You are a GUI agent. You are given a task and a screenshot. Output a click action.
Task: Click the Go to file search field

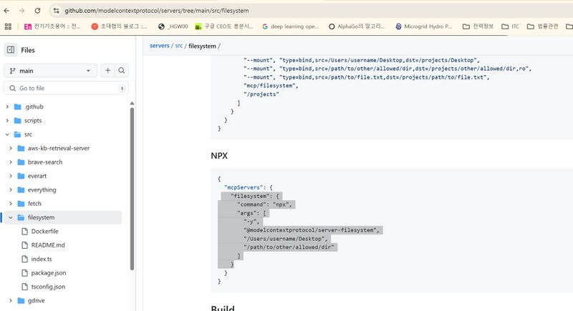(x=64, y=88)
